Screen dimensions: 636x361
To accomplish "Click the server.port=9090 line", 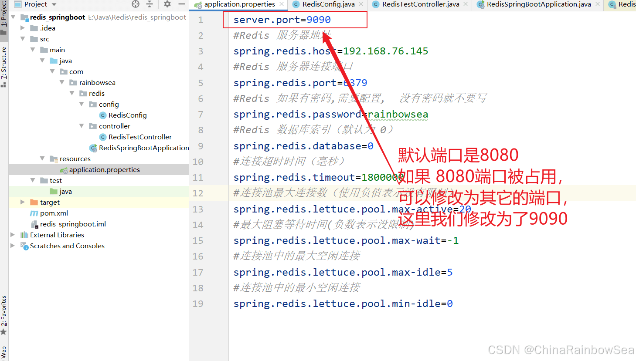I will pos(282,20).
